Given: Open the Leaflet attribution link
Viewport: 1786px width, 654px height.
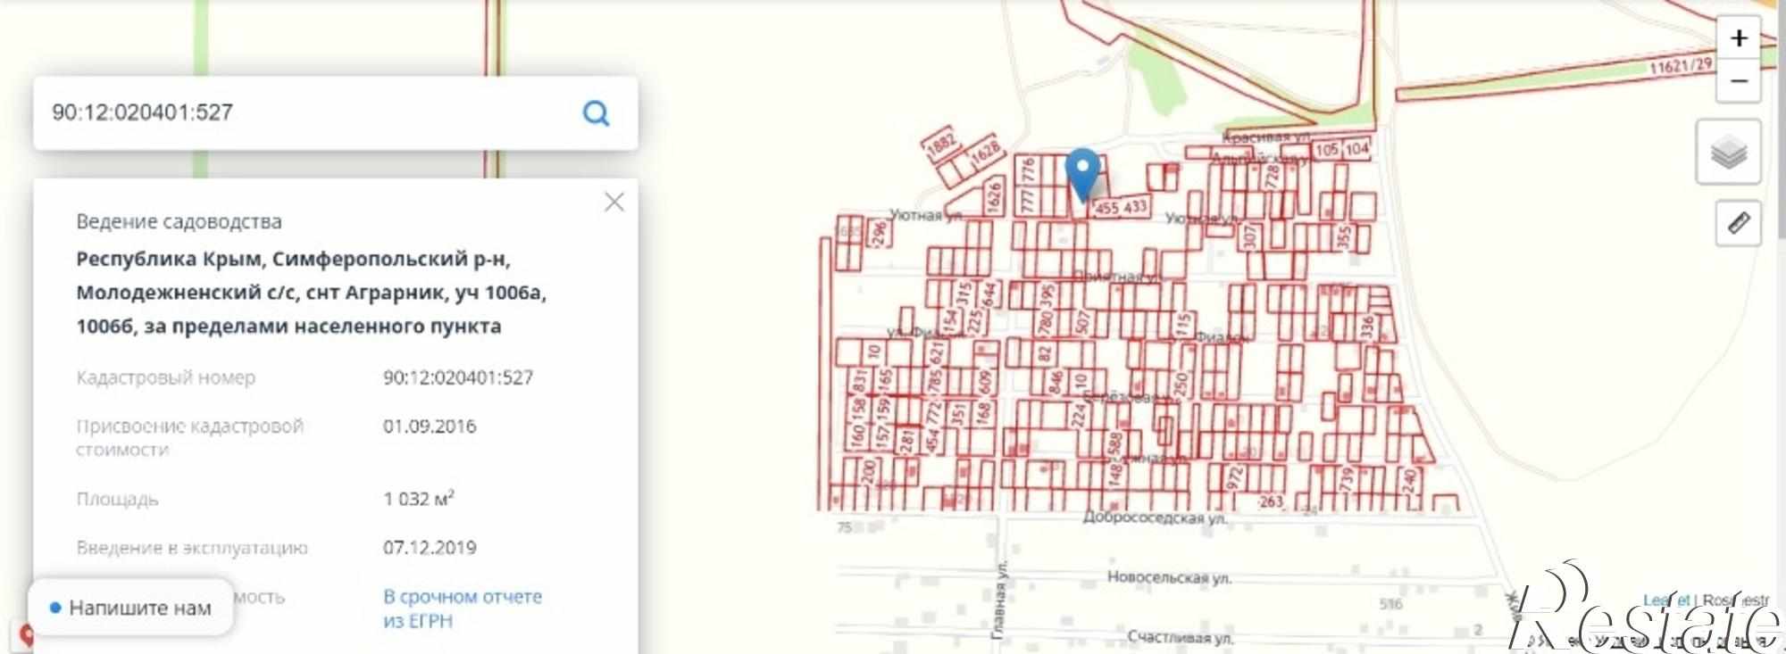Looking at the screenshot, I should click(1667, 600).
